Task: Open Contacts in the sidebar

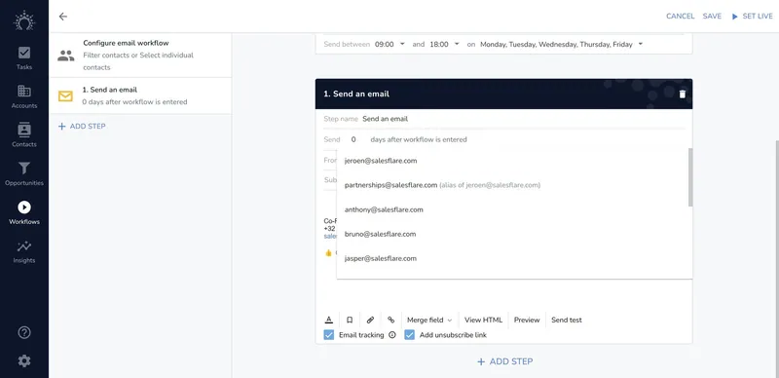Action: 23,135
